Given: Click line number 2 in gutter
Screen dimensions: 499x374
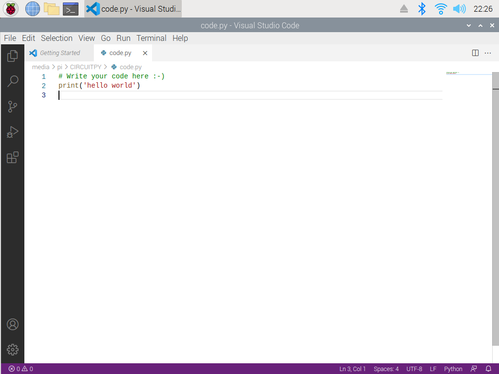Looking at the screenshot, I should coord(43,86).
